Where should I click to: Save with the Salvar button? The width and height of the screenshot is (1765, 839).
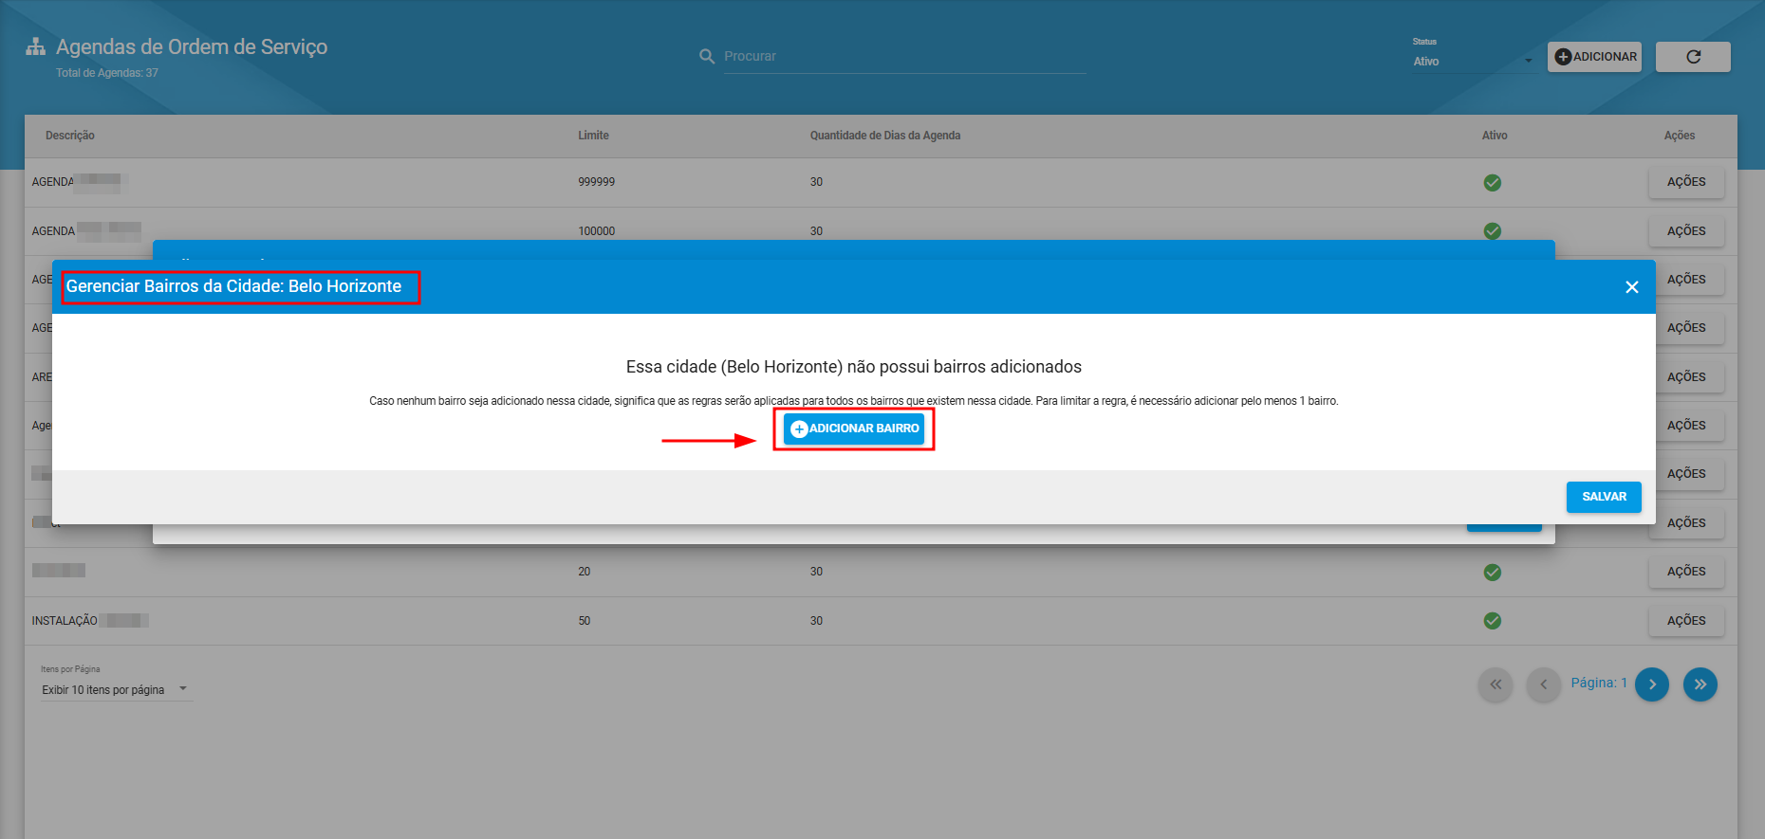[1604, 497]
